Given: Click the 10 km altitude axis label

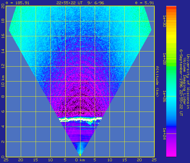Looking at the screenshot, I should [x=3, y=81].
